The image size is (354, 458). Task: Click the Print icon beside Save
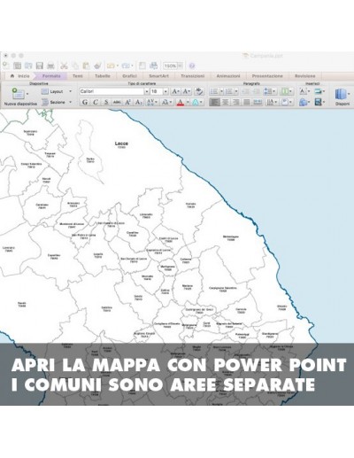pos(50,66)
